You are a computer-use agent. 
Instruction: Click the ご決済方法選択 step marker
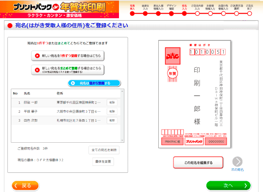click(236, 14)
